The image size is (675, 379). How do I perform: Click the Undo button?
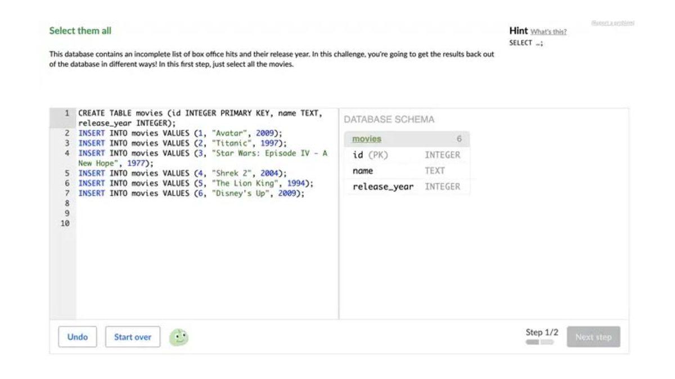(78, 337)
